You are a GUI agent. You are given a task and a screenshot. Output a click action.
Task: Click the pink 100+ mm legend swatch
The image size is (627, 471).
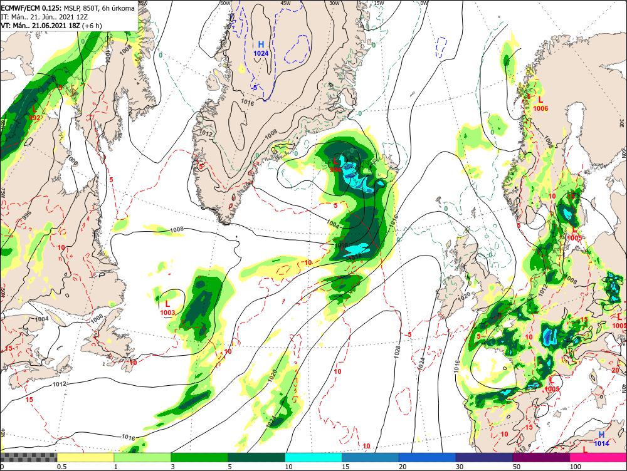click(598, 457)
